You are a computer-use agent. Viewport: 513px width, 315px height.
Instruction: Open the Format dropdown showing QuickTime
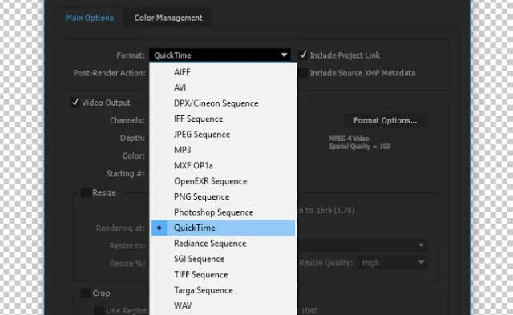point(220,55)
